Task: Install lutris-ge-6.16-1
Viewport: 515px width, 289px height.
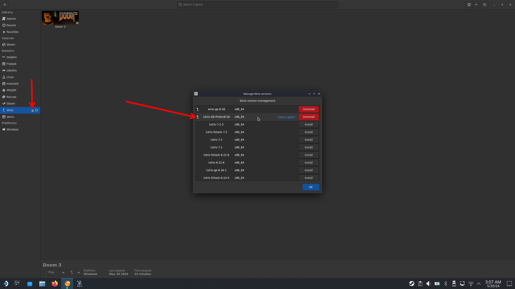Action: click(x=309, y=170)
